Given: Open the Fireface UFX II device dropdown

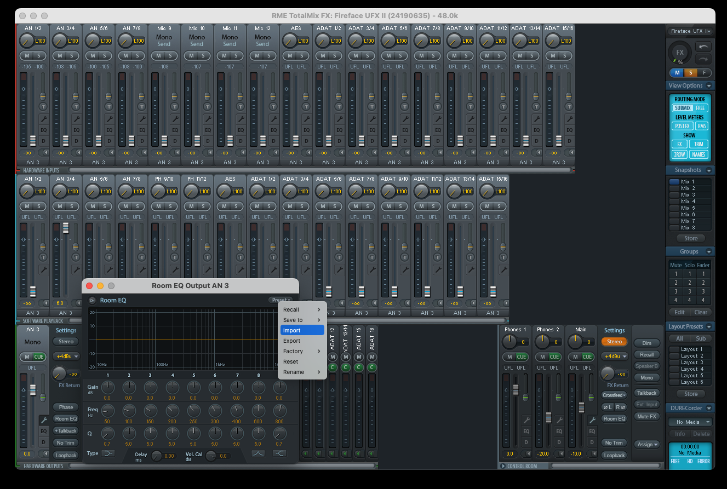Looking at the screenshot, I should (x=690, y=31).
